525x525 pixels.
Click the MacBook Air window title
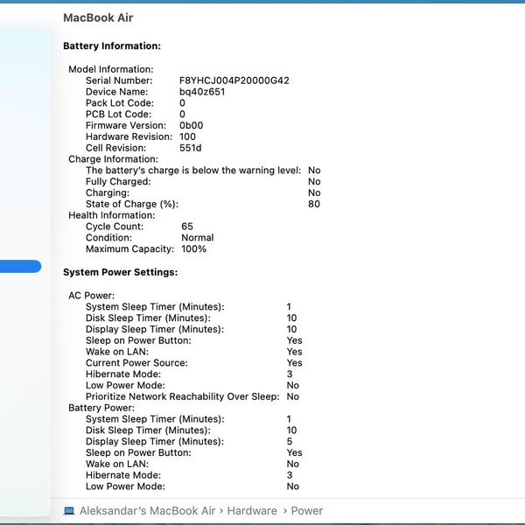point(98,17)
